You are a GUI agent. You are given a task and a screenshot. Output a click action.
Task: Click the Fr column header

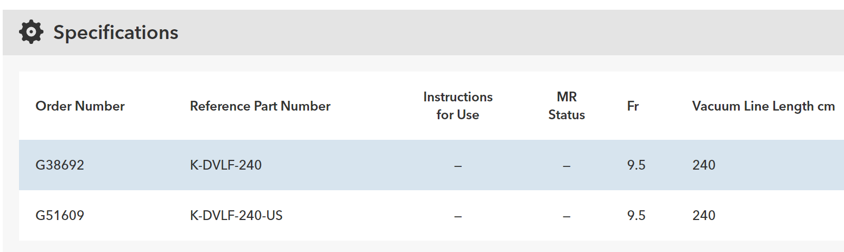click(633, 106)
